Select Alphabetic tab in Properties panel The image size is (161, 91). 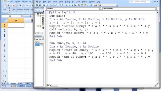pos(37,42)
